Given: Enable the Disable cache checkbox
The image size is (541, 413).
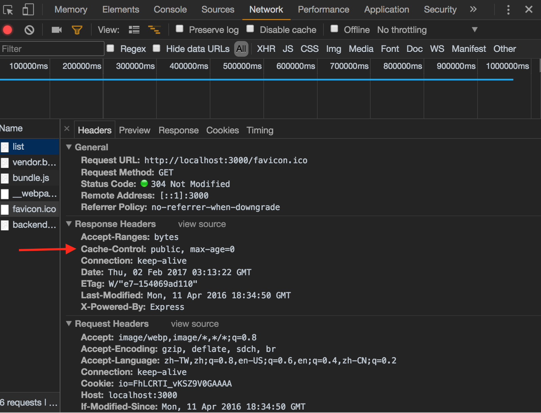Looking at the screenshot, I should [x=250, y=29].
